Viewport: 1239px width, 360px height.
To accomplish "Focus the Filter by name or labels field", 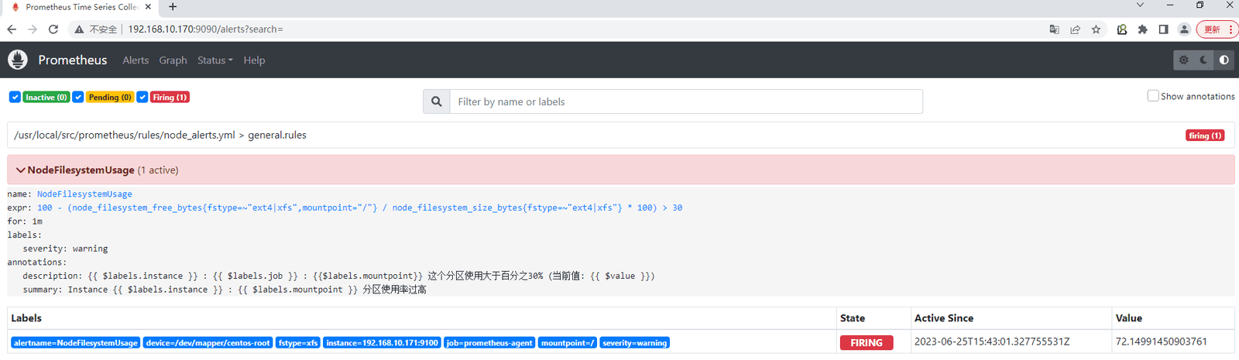I will [x=686, y=101].
